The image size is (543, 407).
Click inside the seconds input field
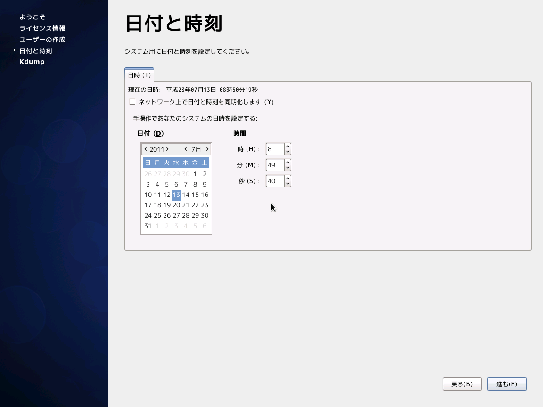276,181
